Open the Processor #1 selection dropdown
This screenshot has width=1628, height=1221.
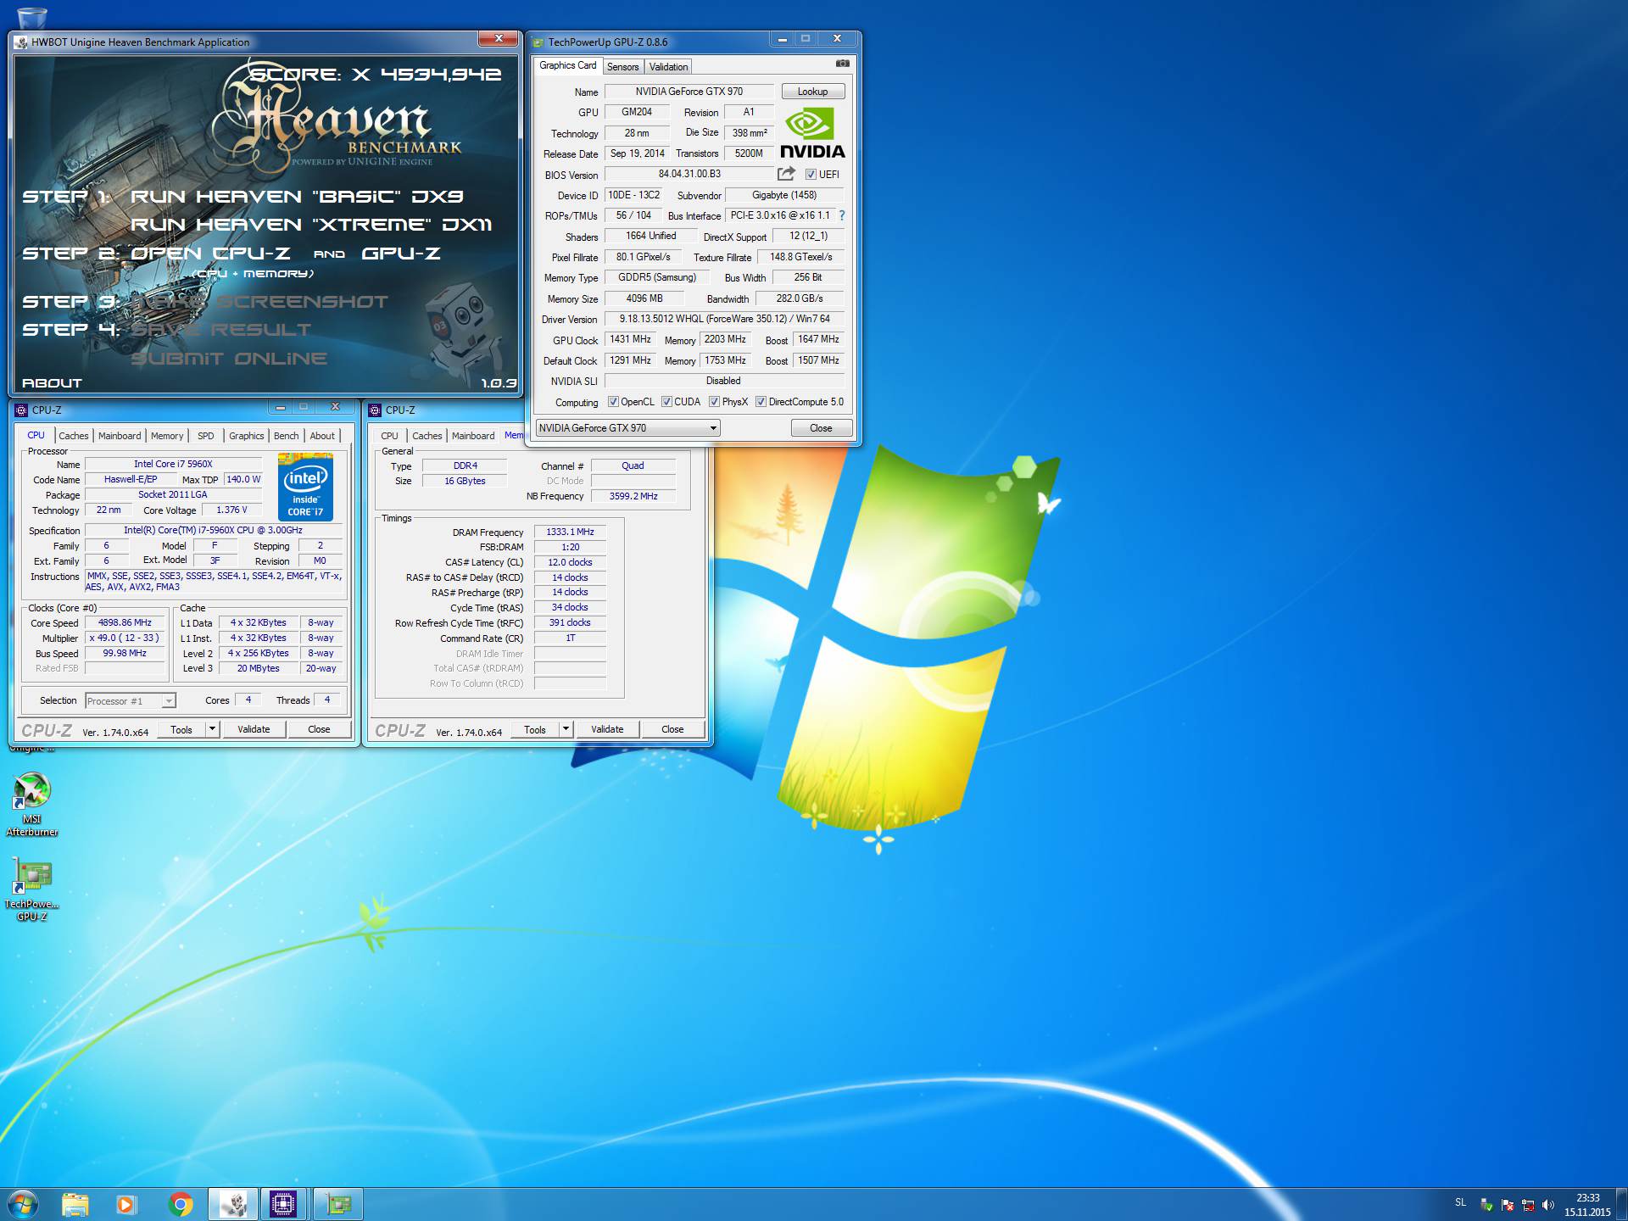pyautogui.click(x=131, y=700)
